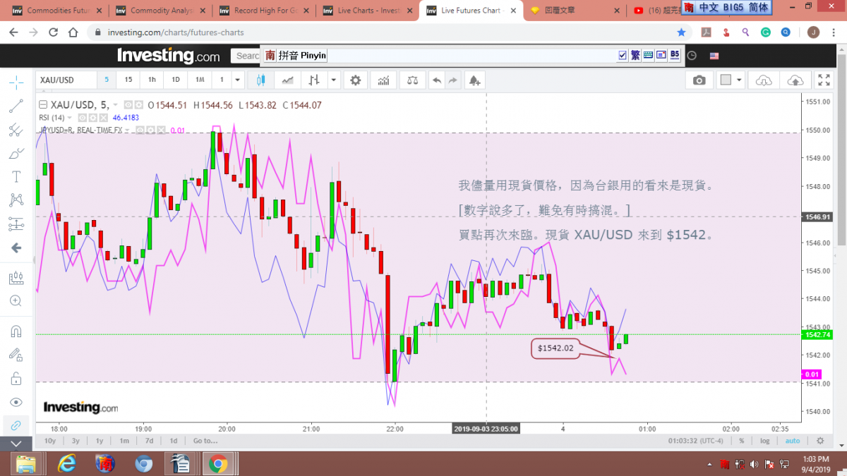This screenshot has height=476, width=847.
Task: Set chart range to 10y
Action: coord(50,441)
